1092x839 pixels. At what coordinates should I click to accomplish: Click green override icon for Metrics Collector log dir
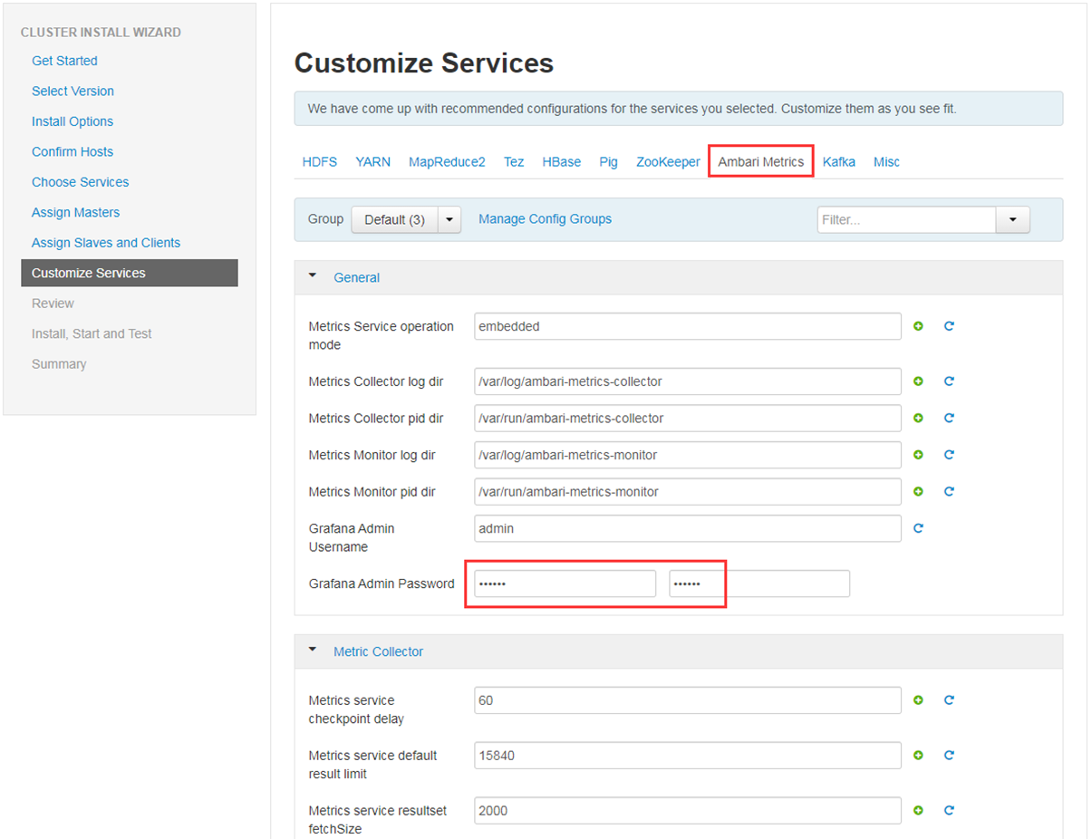pos(918,381)
